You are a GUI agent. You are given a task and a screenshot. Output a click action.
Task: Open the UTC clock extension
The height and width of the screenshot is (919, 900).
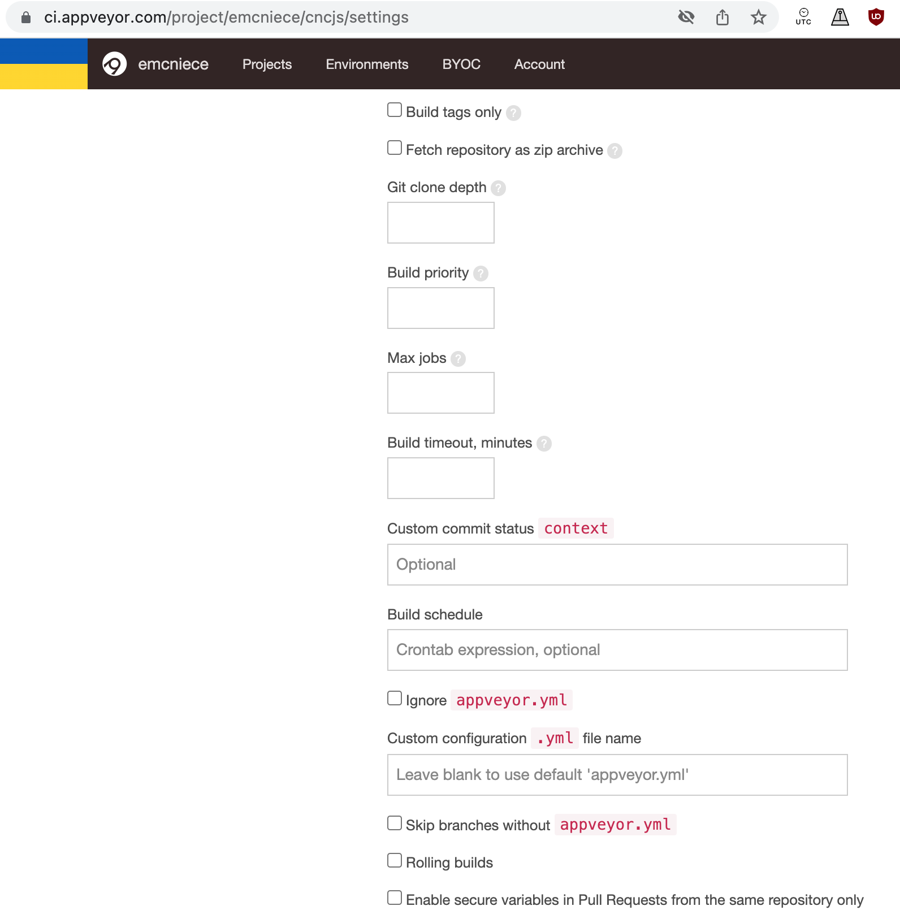click(x=803, y=18)
